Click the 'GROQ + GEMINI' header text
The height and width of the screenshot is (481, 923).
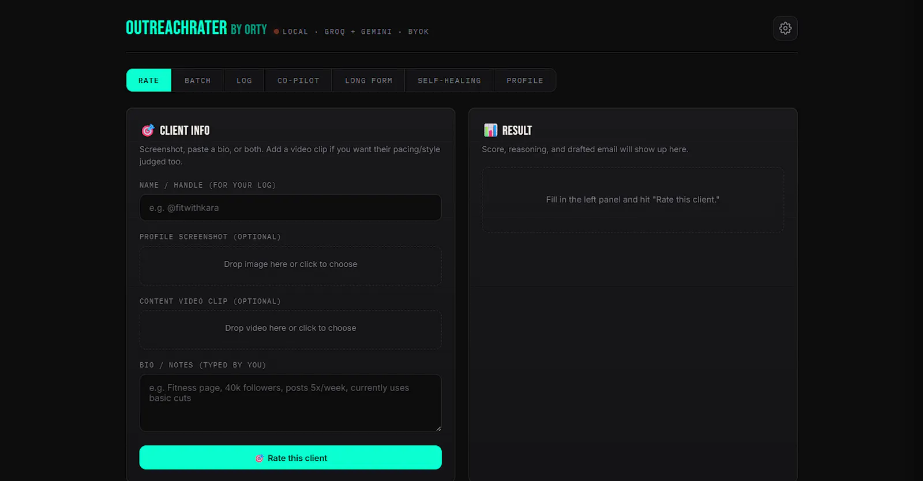pyautogui.click(x=358, y=32)
